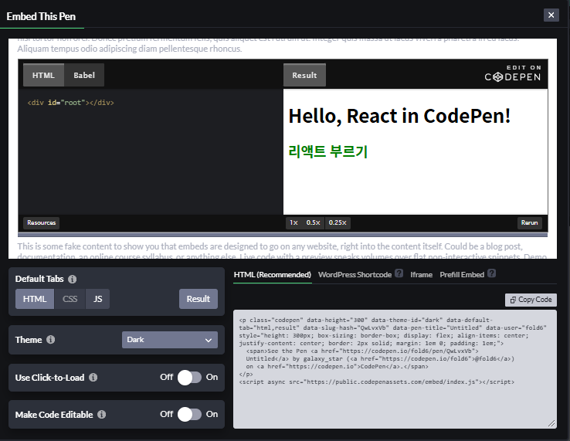Click the div id="root" code line
Screen dimensions: 570x441
70,103
